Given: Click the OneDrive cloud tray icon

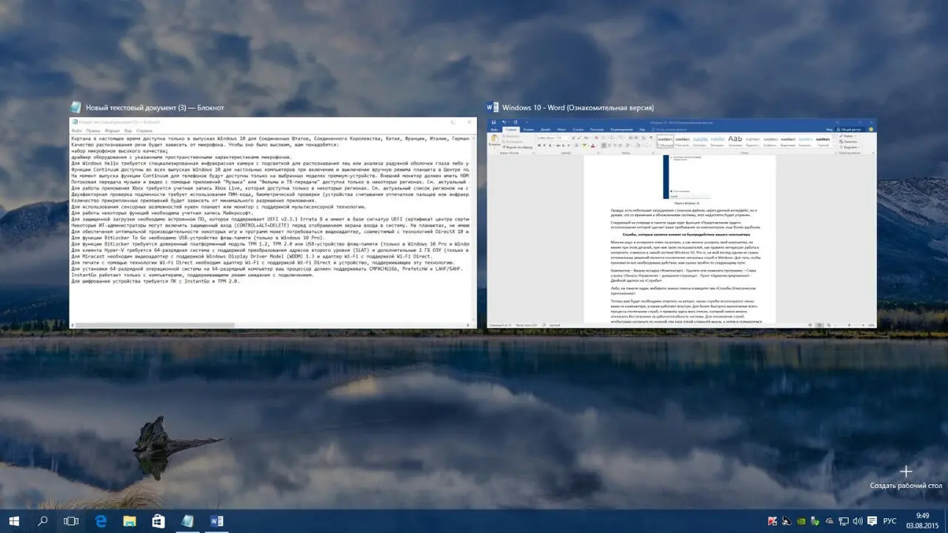Looking at the screenshot, I should (x=829, y=521).
